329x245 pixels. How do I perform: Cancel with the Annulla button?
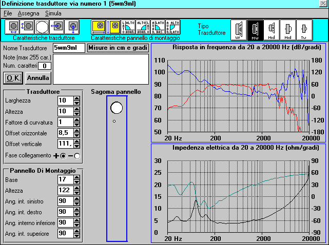coord(38,78)
